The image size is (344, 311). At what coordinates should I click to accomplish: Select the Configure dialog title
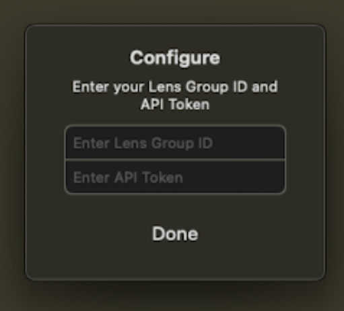point(175,58)
